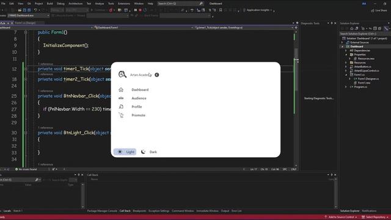Screen dimensions: 391x220
Task: Open the Debug menu
Action: [x=60, y=4]
